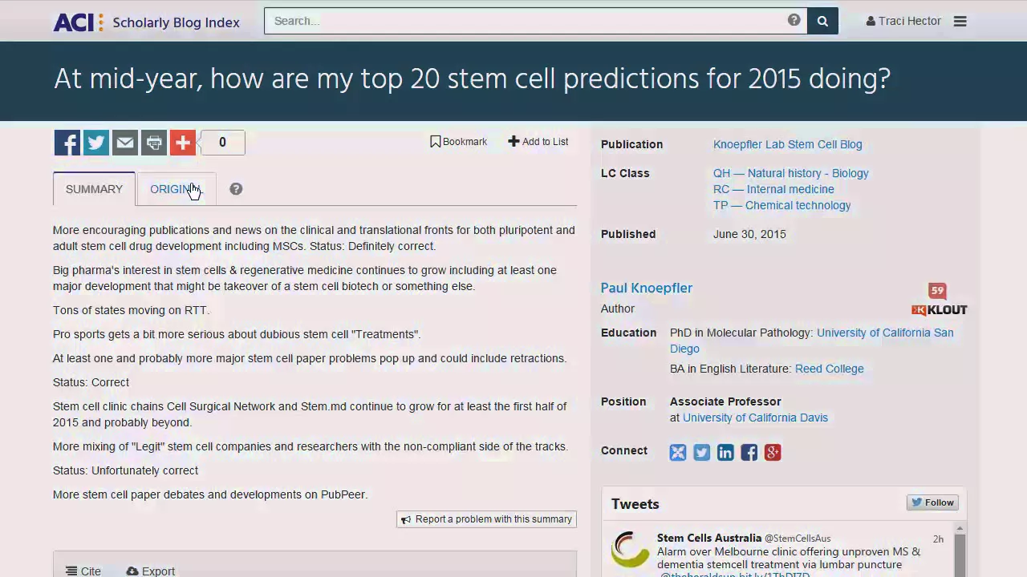Open author's Twitter profile in Connect row
This screenshot has width=1027, height=577.
tap(702, 453)
